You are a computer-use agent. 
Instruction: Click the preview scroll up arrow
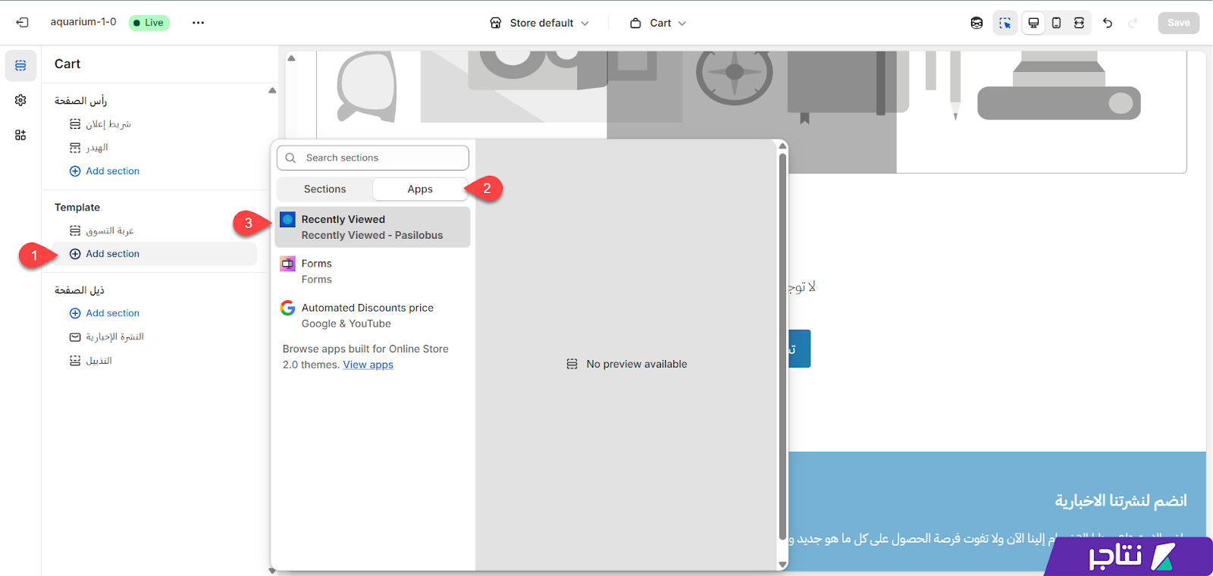[x=291, y=58]
